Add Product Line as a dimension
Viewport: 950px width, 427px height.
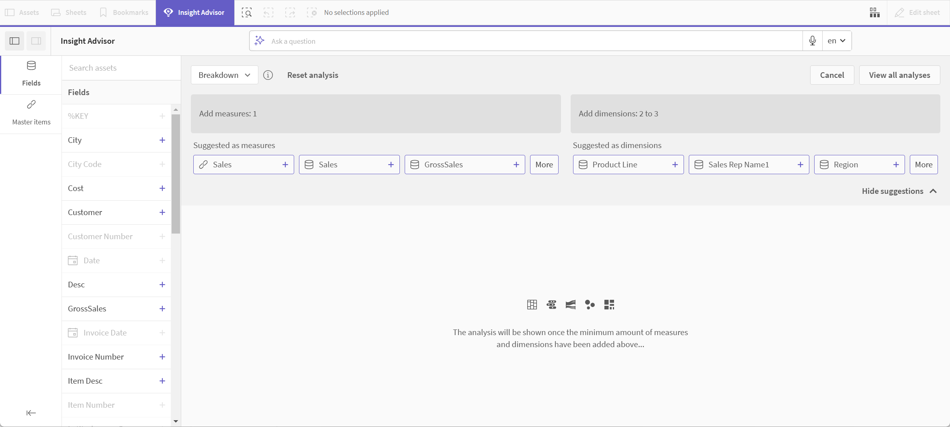pos(675,165)
